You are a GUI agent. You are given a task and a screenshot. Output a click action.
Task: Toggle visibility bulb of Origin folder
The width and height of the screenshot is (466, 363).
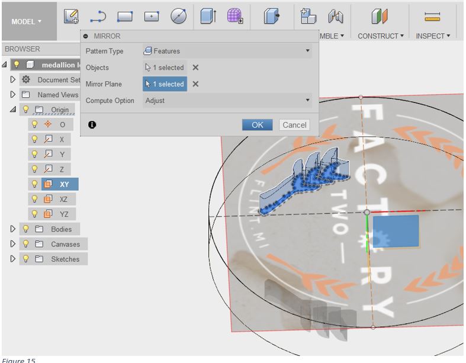pos(26,109)
